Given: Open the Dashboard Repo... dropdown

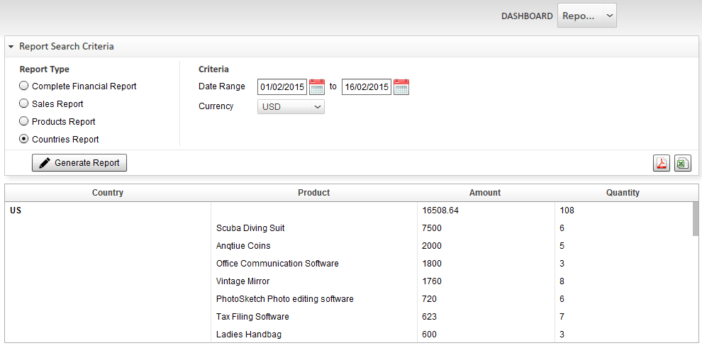Looking at the screenshot, I should coord(587,16).
